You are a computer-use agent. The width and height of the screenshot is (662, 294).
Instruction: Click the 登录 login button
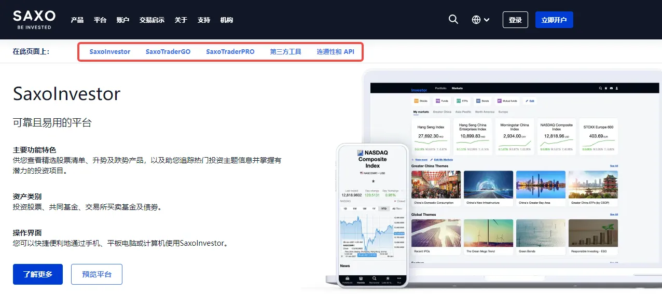tap(515, 20)
